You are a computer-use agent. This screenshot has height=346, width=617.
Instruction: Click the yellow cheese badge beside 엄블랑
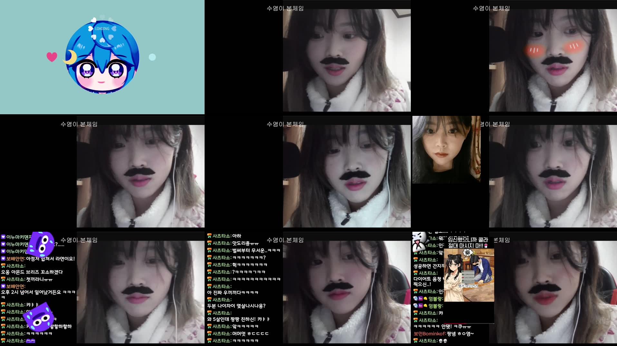coord(425,298)
